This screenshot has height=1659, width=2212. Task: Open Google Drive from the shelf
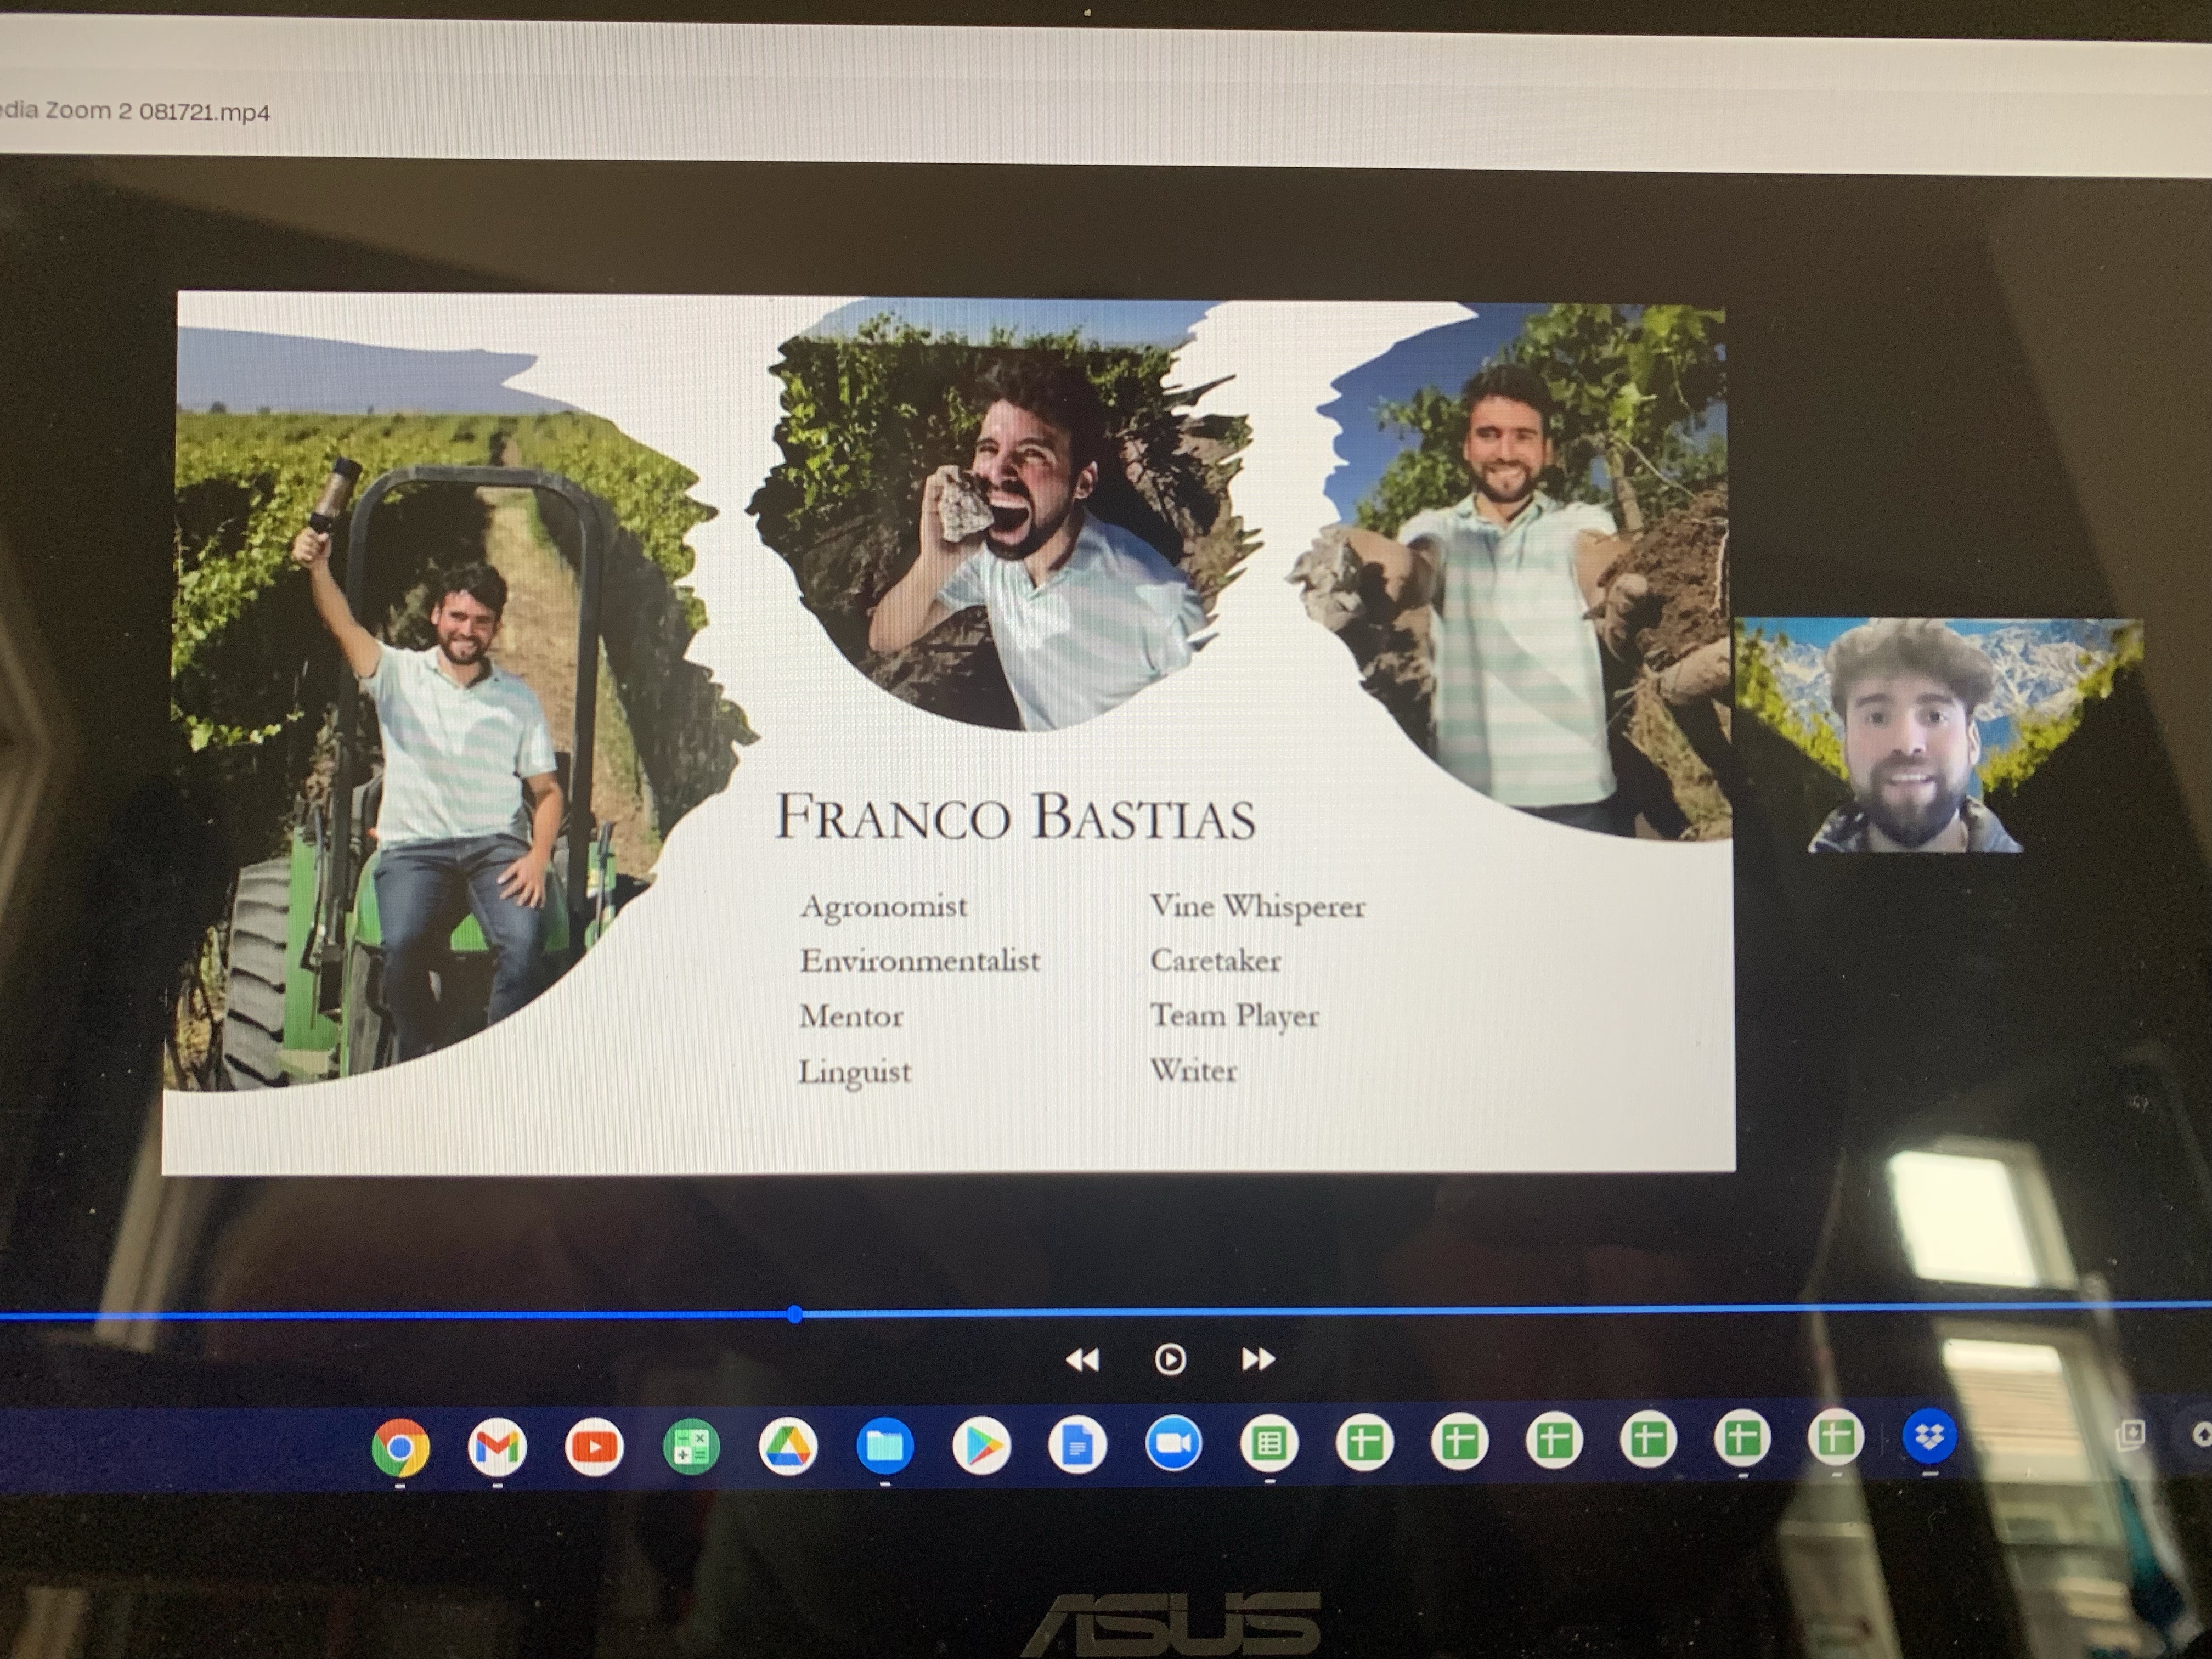tap(788, 1447)
